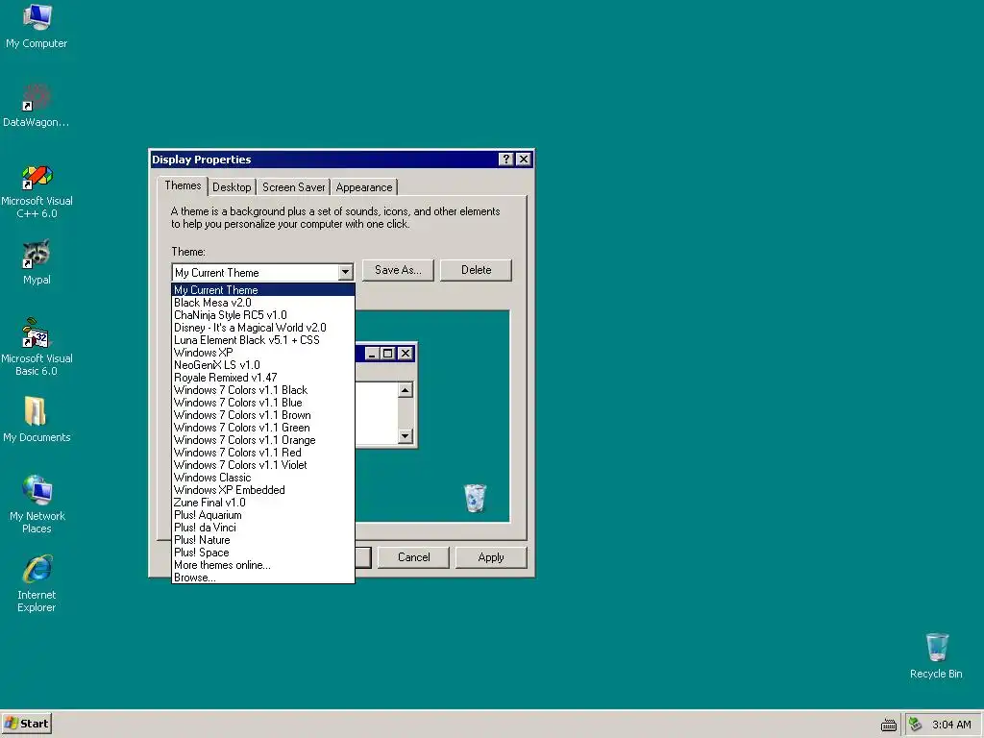The width and height of the screenshot is (984, 738).
Task: Open the Start menu
Action: [26, 724]
